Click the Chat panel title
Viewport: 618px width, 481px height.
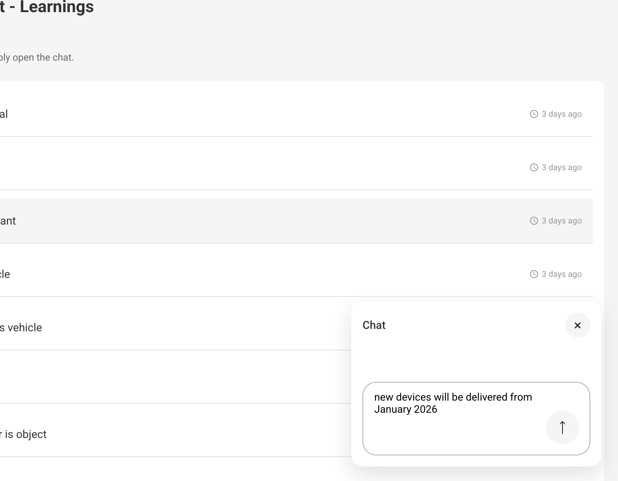click(374, 325)
